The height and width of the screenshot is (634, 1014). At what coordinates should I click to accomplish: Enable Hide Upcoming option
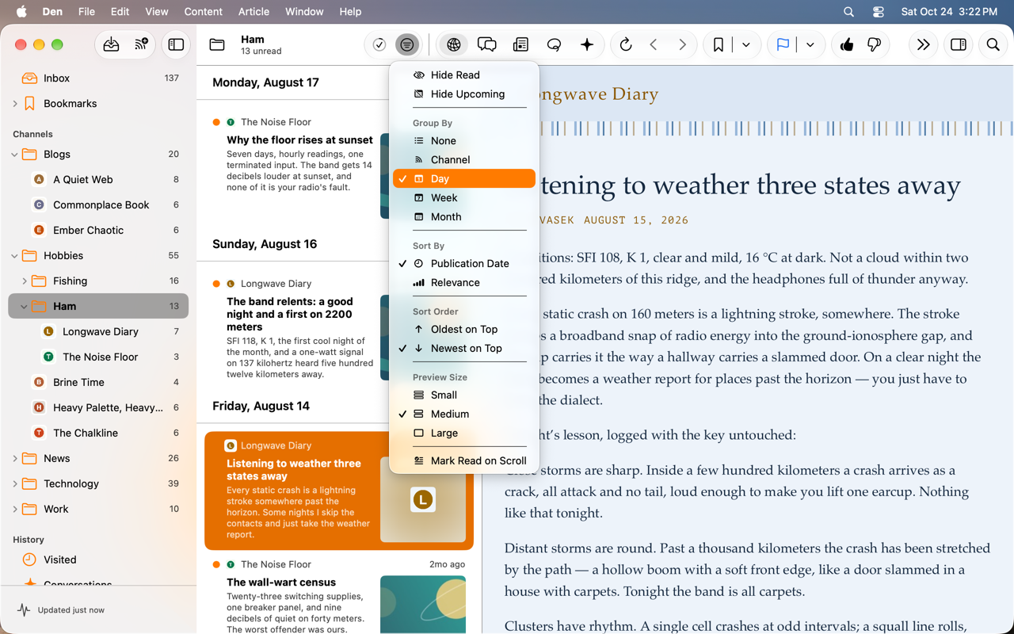coord(464,94)
